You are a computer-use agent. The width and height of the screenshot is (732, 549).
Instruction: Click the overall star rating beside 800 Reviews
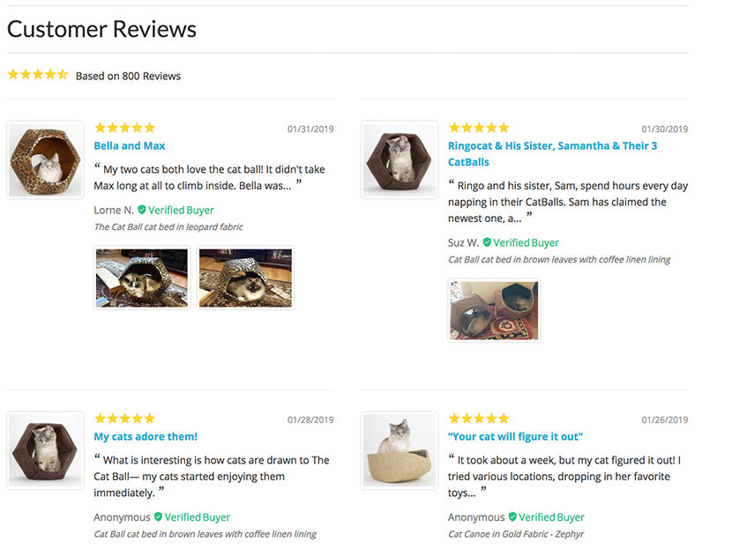click(x=37, y=75)
